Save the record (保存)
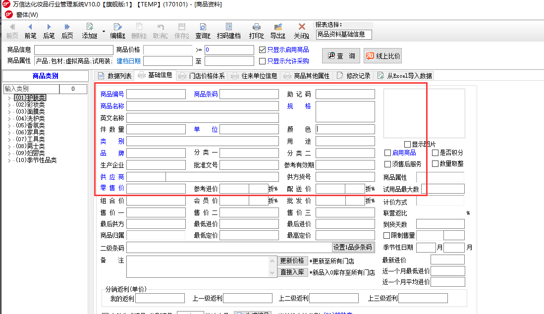544x314 pixels. point(181,31)
